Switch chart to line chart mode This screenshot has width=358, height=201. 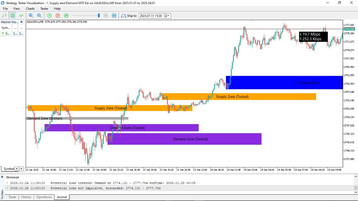coord(21,16)
